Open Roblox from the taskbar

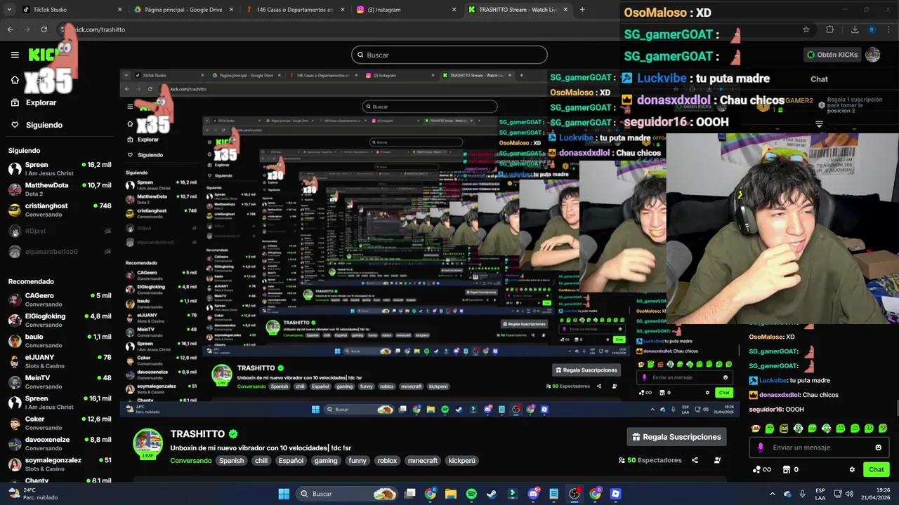click(616, 494)
